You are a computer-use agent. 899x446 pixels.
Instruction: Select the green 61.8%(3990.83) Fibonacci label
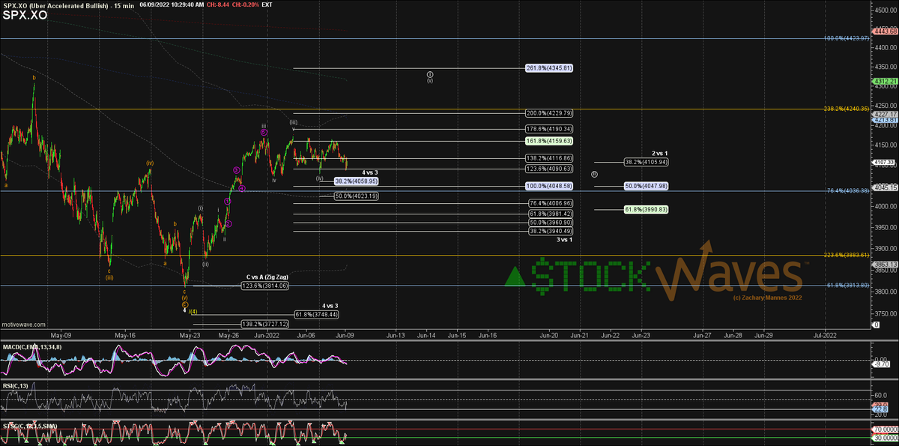[646, 209]
